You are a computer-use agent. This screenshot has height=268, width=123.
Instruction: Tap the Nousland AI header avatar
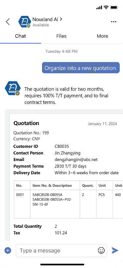click(25, 22)
